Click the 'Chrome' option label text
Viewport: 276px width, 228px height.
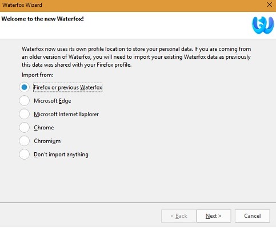[x=44, y=128]
